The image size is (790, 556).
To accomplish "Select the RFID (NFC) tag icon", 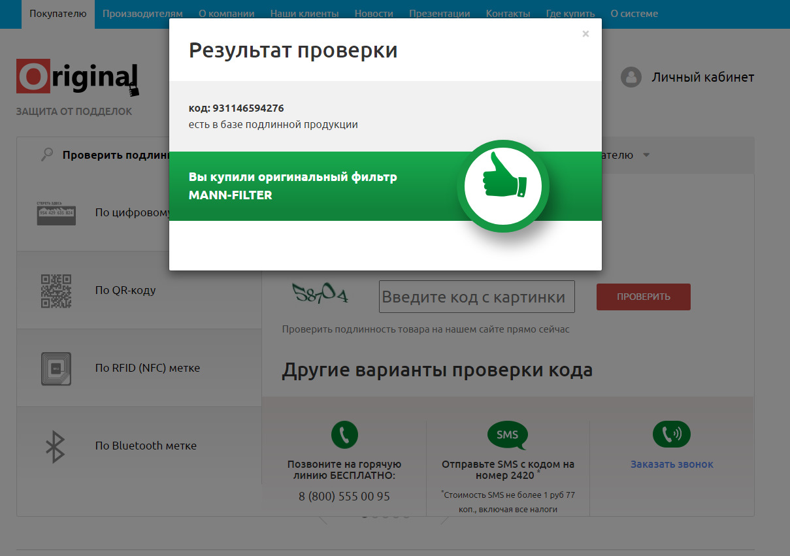I will point(56,368).
